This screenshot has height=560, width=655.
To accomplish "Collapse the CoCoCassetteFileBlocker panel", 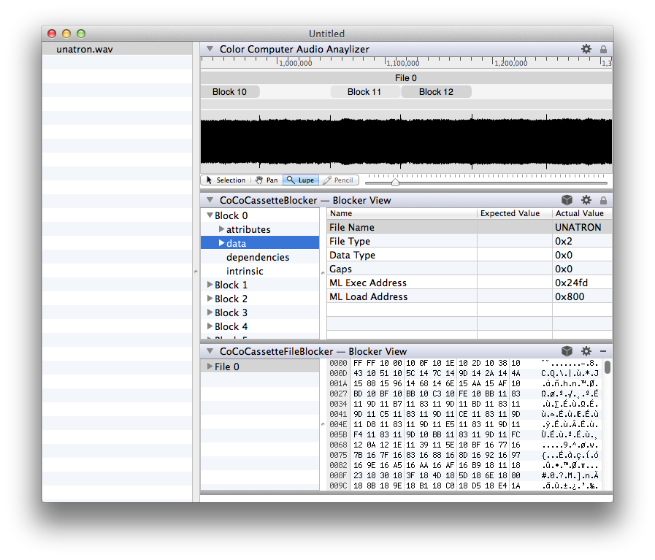I will point(210,351).
